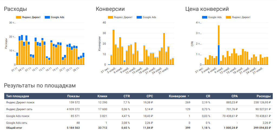Click Яндекс Директ legend in Цена конверсий chart
The width and height of the screenshot is (277, 136).
pyautogui.click(x=240, y=17)
